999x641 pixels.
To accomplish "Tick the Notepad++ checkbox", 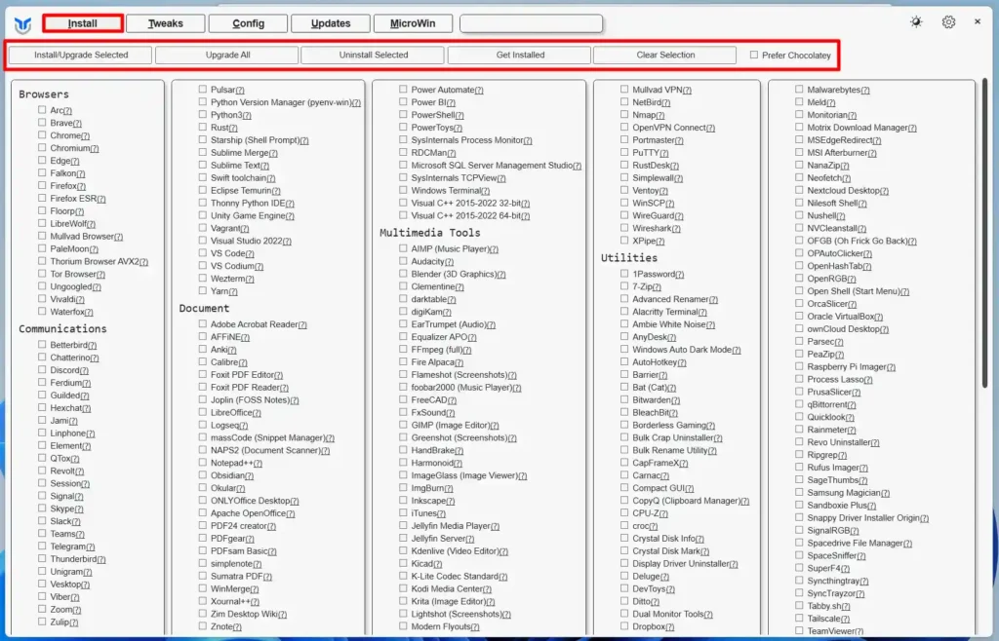I will pyautogui.click(x=203, y=463).
